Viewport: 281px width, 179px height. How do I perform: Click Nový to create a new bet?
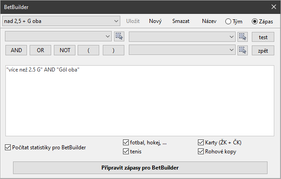pyautogui.click(x=155, y=21)
